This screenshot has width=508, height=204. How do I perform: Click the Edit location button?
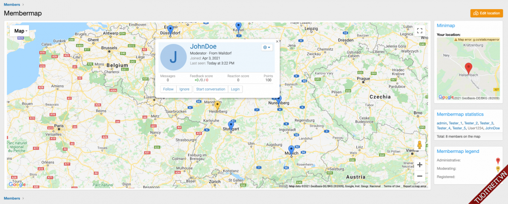click(x=487, y=13)
